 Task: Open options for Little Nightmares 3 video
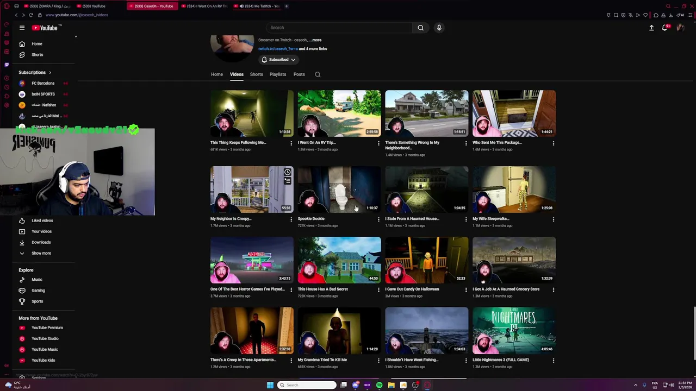tap(553, 361)
